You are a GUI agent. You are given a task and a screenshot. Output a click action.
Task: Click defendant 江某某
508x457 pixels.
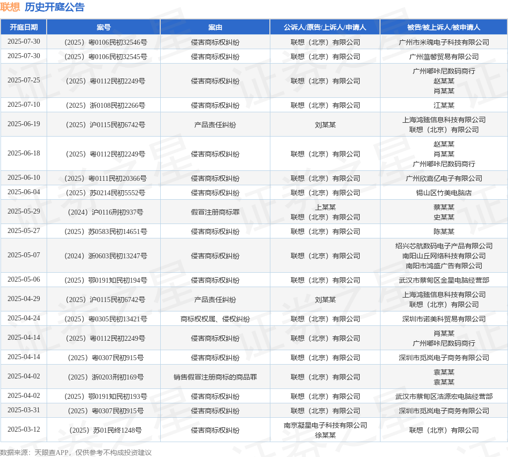pos(444,105)
